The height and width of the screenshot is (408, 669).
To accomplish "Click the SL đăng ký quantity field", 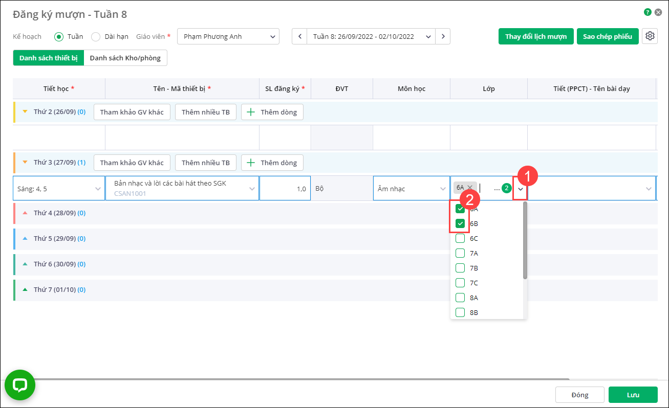I will pyautogui.click(x=285, y=189).
